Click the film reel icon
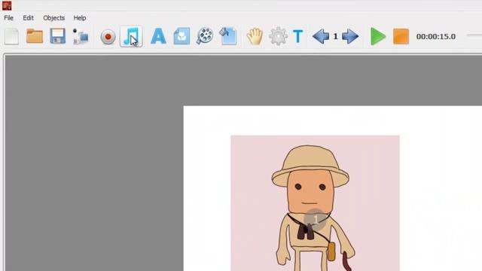The width and height of the screenshot is (482, 271). click(x=205, y=36)
